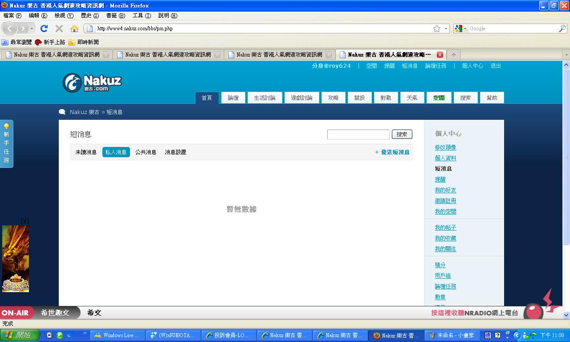Click the 搜索 button beside message search
This screenshot has width=570, height=342.
point(402,134)
